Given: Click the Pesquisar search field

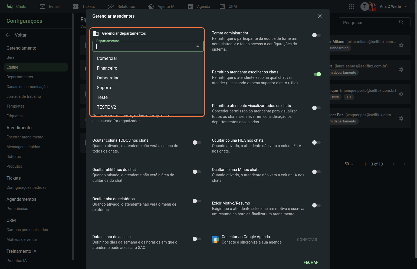Looking at the screenshot, I should [x=369, y=22].
